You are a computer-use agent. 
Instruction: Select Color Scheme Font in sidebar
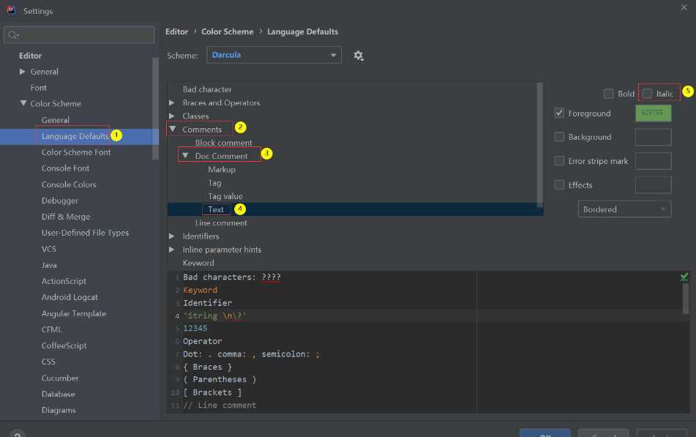tap(76, 152)
